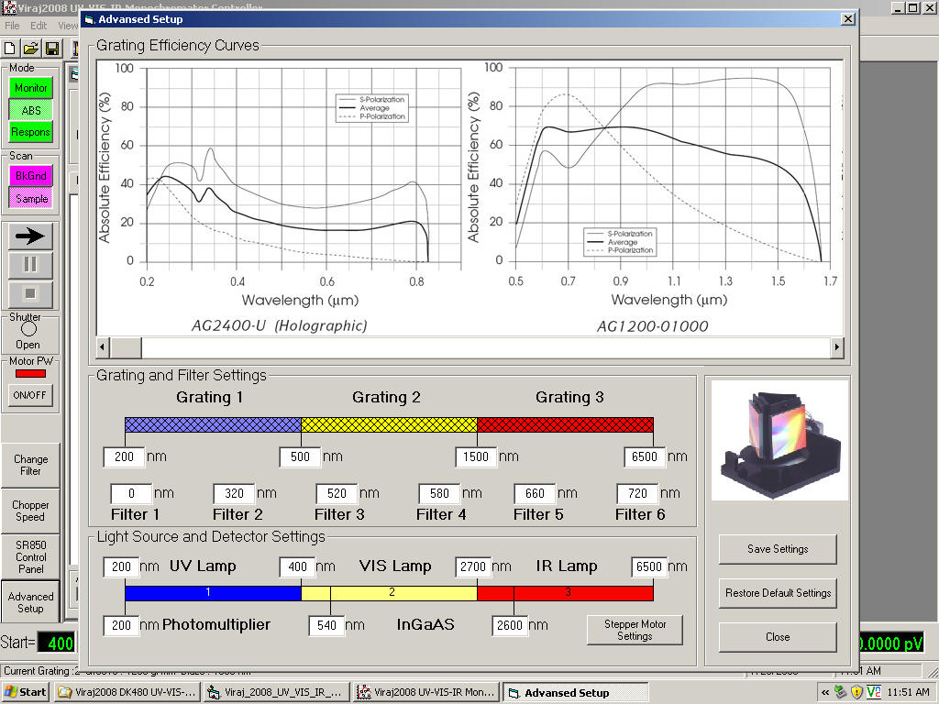Open the Chopper Speed panel

click(x=30, y=511)
